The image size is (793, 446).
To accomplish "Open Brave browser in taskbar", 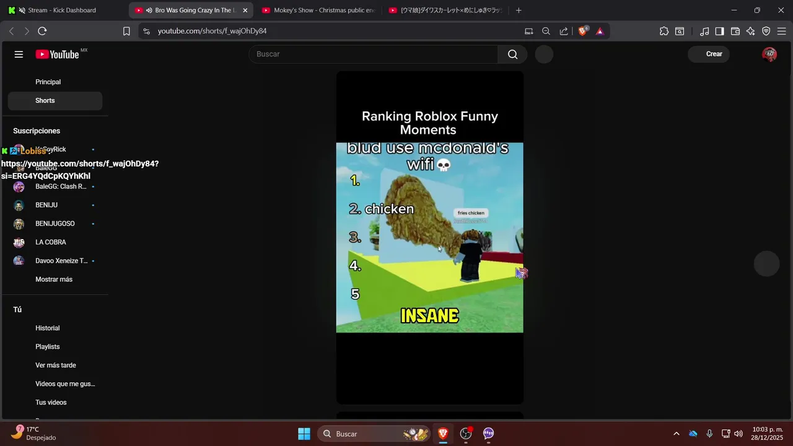I will coord(443,434).
